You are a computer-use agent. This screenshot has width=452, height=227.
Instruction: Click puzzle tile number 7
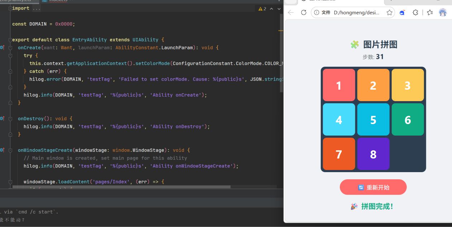point(339,154)
